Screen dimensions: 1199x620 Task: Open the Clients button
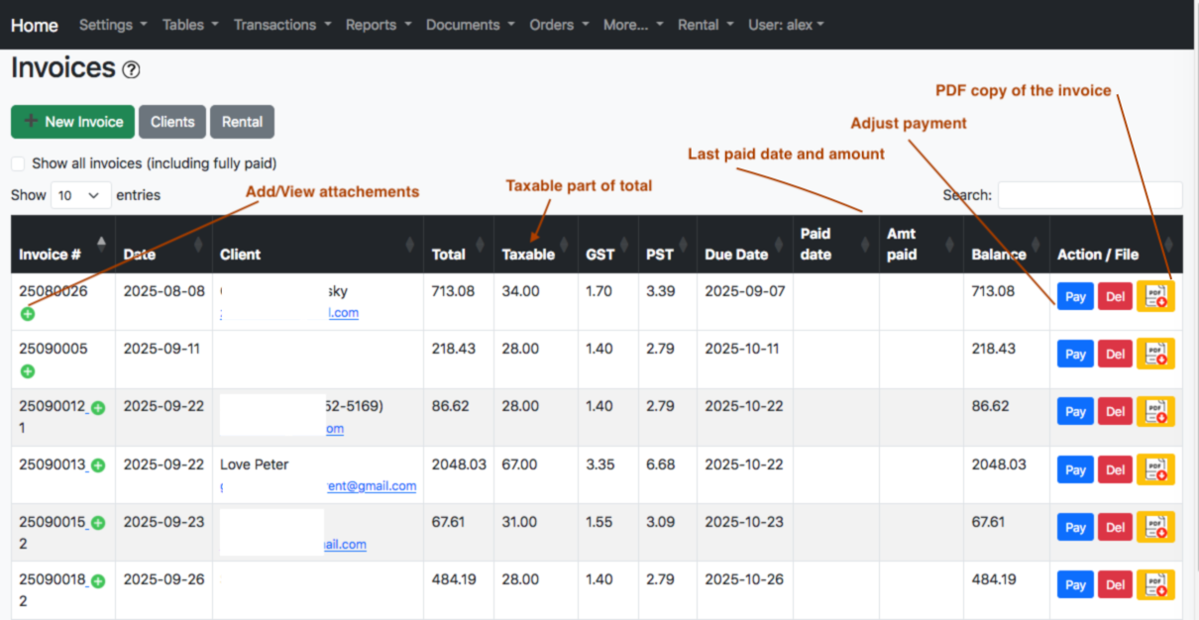172,122
